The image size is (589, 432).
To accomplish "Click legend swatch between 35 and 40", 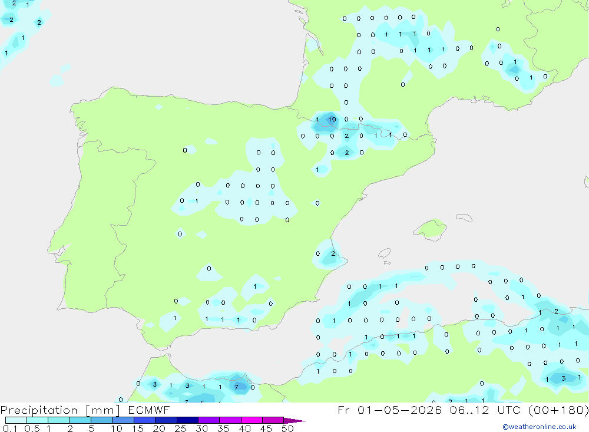I will pyautogui.click(x=230, y=420).
